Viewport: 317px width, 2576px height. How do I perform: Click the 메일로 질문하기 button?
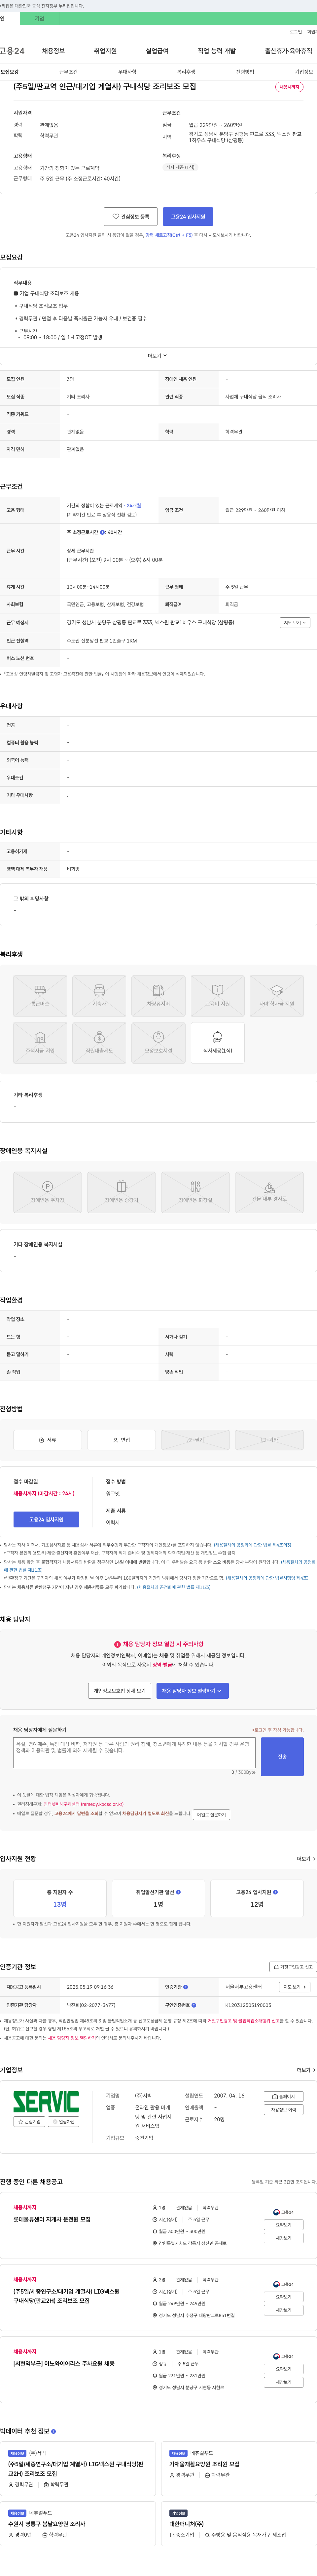pyautogui.click(x=211, y=1815)
